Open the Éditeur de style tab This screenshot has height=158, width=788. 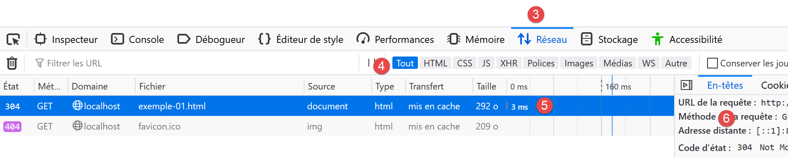pyautogui.click(x=301, y=40)
